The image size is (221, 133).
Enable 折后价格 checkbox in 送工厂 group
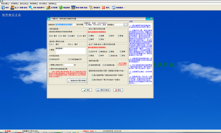(x=110, y=56)
